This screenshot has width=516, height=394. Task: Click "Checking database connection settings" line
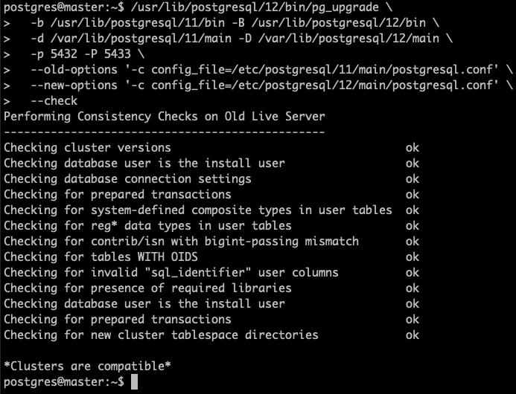click(x=127, y=179)
